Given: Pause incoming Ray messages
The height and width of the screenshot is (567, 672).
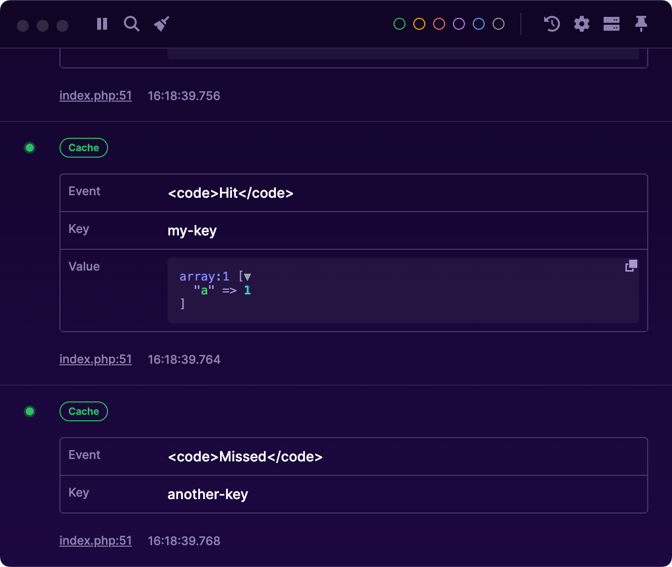Looking at the screenshot, I should [x=102, y=24].
